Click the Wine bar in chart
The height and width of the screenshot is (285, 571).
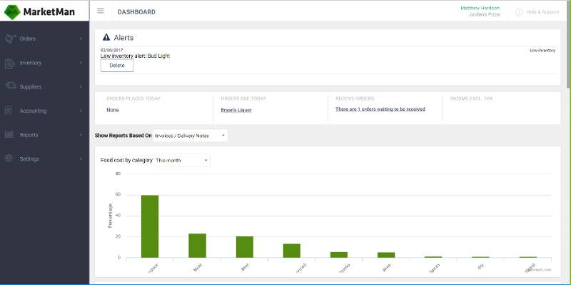(x=386, y=255)
